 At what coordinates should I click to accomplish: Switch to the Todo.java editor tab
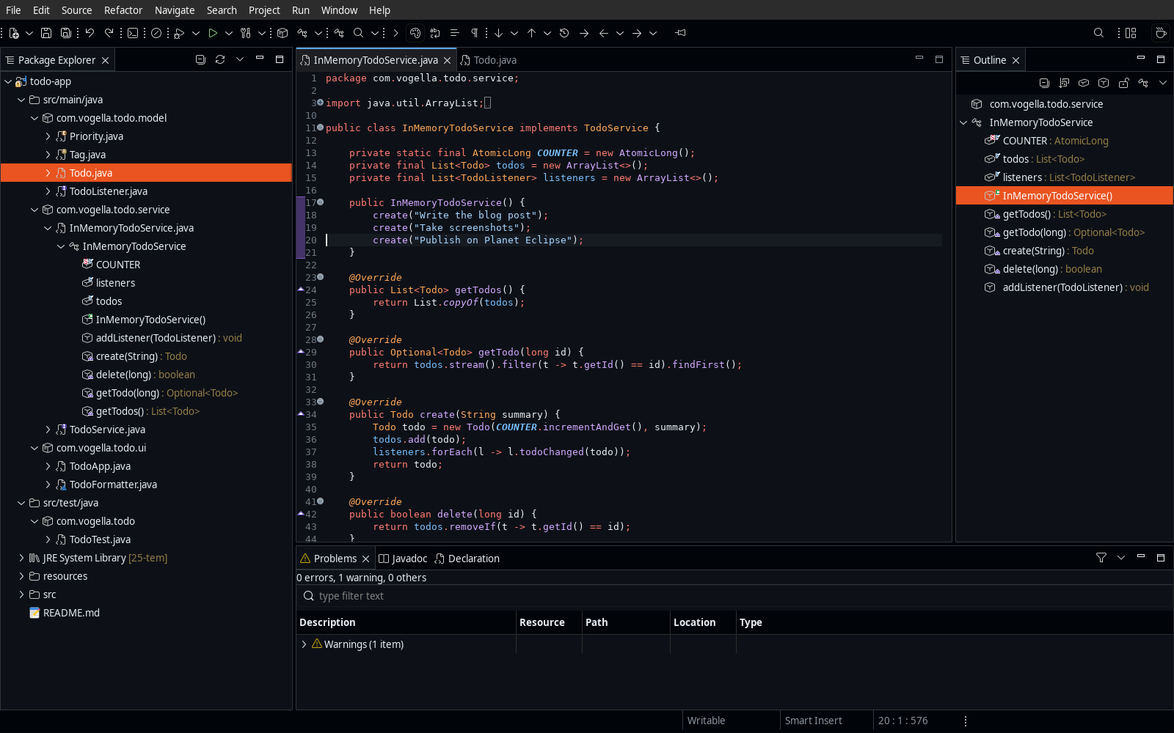489,60
